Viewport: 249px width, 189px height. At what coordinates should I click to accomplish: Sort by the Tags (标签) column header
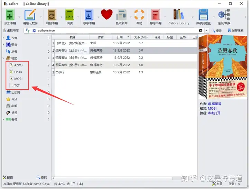point(170,37)
